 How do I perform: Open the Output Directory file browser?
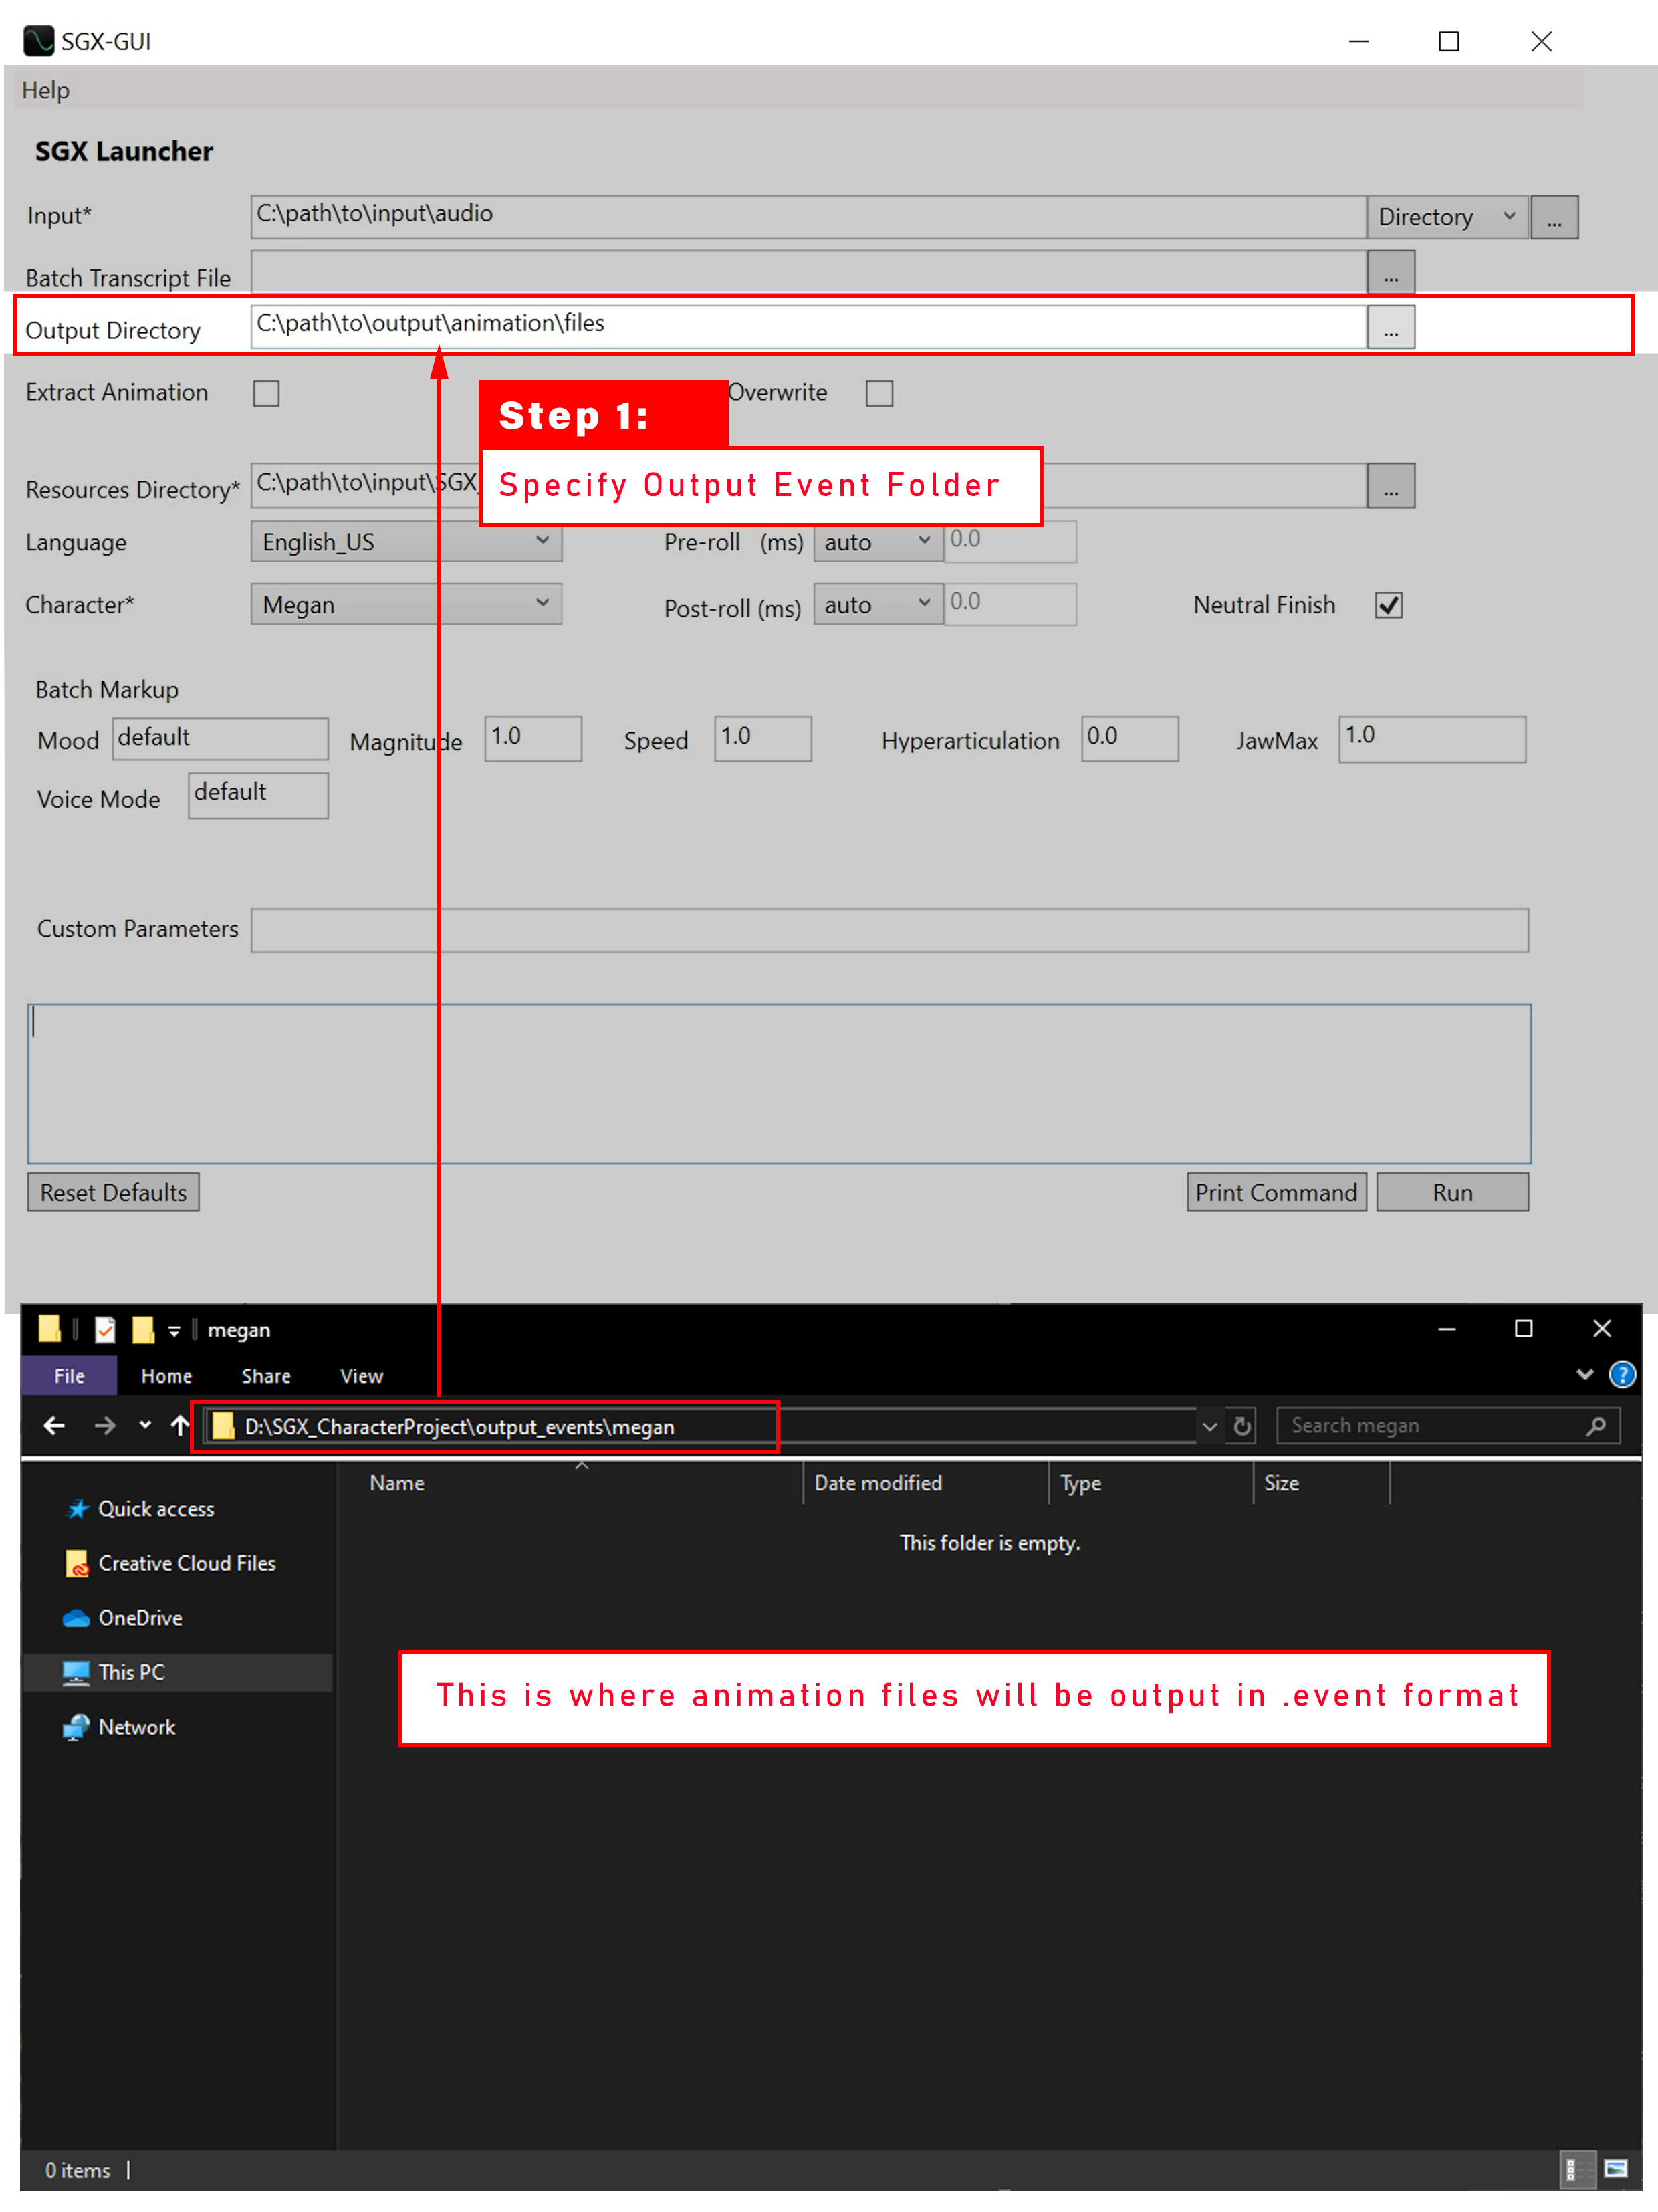tap(1392, 327)
